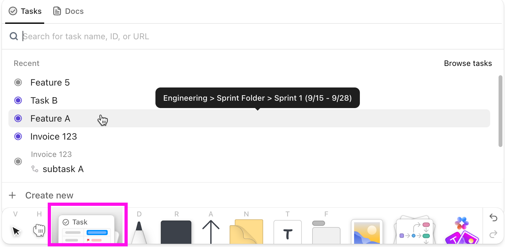Open Browse tasks
Image resolution: width=505 pixels, height=247 pixels.
tap(468, 63)
